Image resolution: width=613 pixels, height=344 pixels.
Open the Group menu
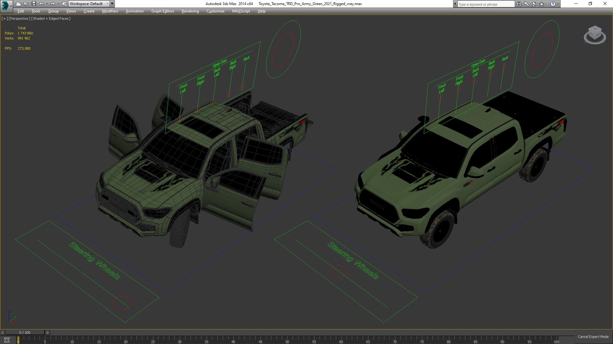tap(53, 11)
